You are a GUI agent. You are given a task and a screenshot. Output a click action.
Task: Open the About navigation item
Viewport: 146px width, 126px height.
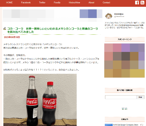pyautogui.click(x=92, y=3)
